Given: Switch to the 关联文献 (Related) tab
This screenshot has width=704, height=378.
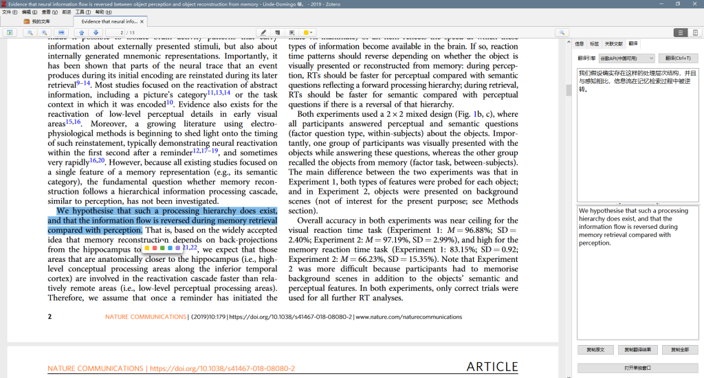Looking at the screenshot, I should click(x=613, y=43).
